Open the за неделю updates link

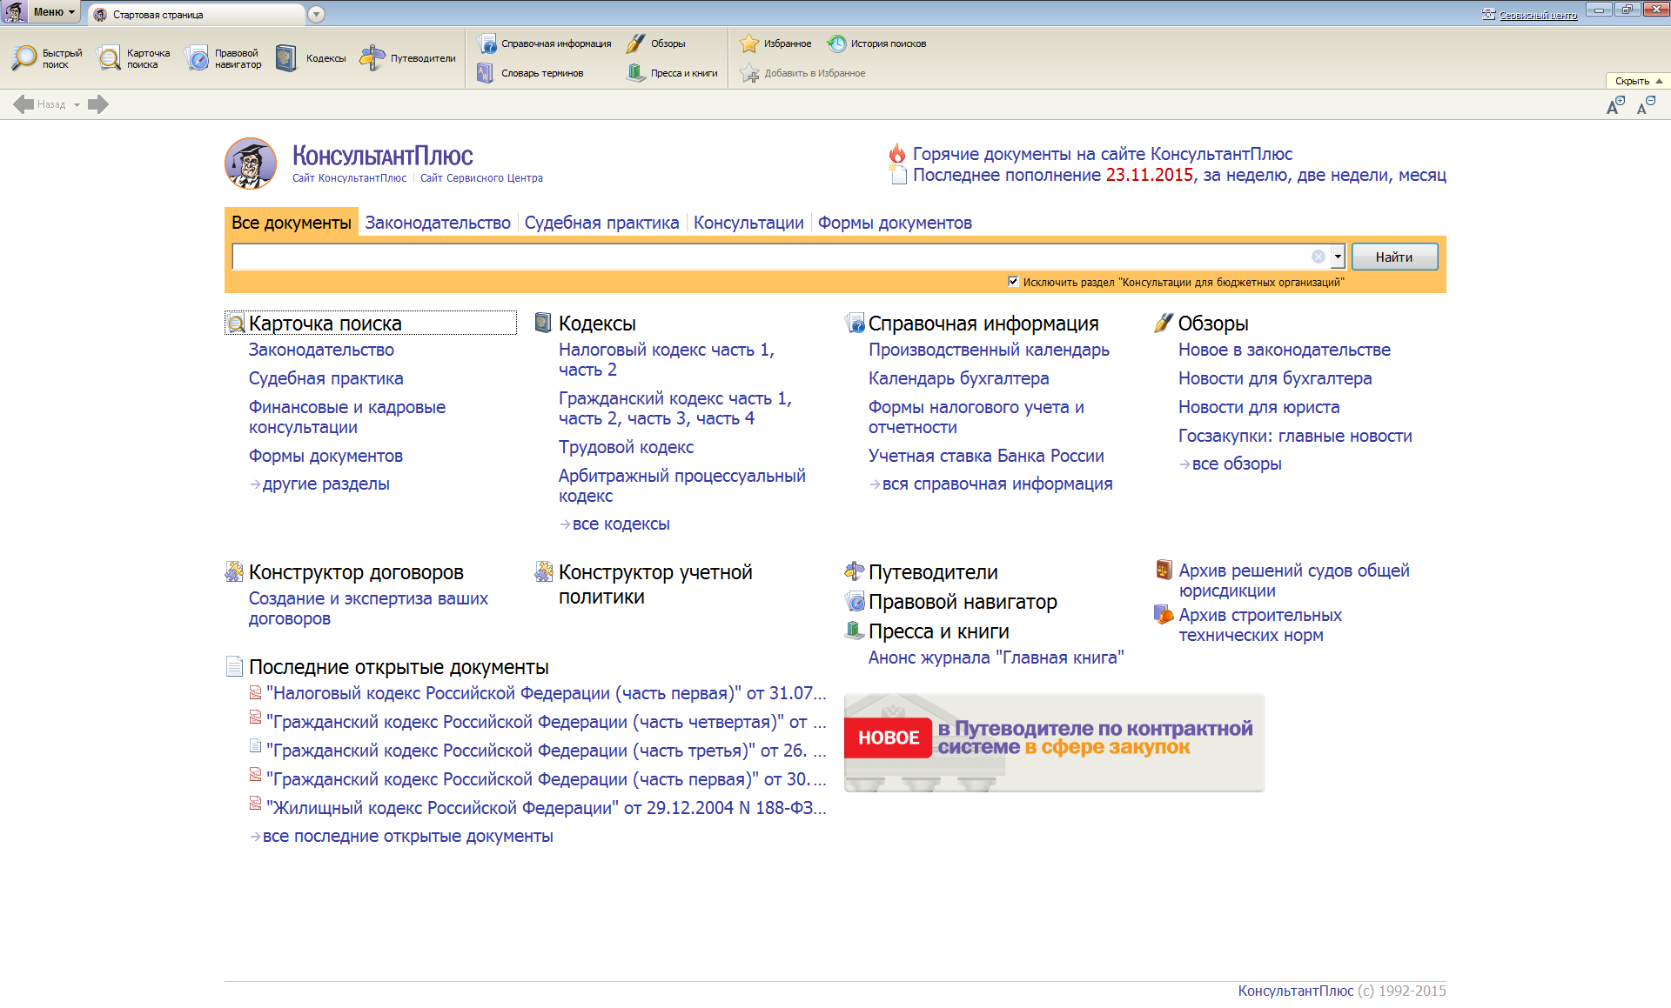[1245, 175]
